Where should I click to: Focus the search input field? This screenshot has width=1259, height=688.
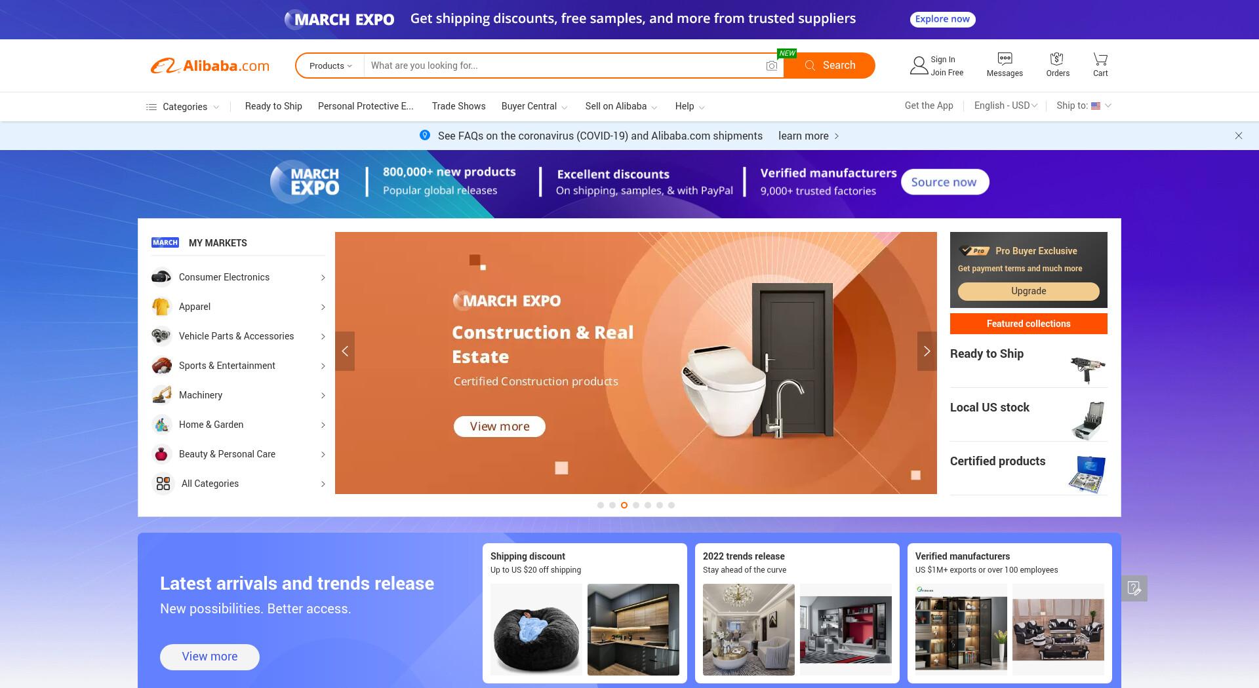tap(564, 66)
